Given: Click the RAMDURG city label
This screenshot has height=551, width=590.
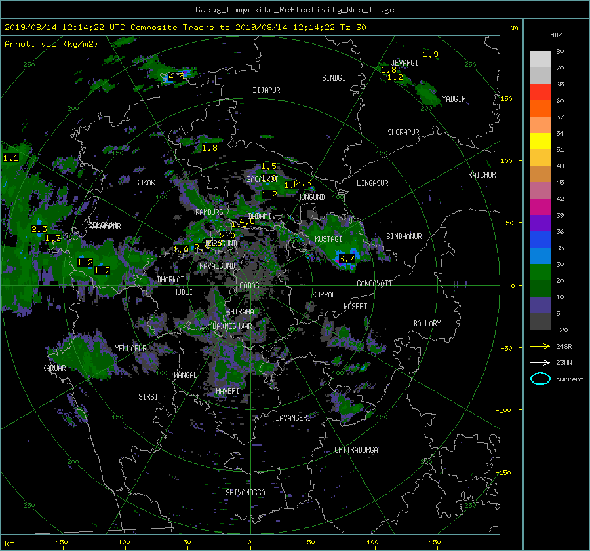Looking at the screenshot, I should (x=209, y=212).
